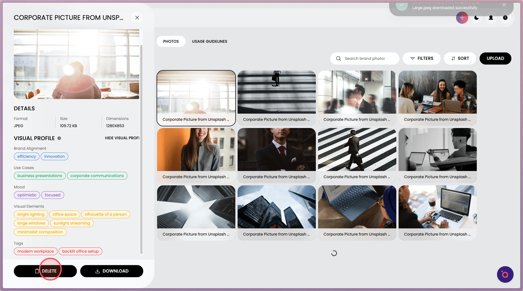Download the selected photo
Viewport: 523px width, 291px height.
click(111, 271)
